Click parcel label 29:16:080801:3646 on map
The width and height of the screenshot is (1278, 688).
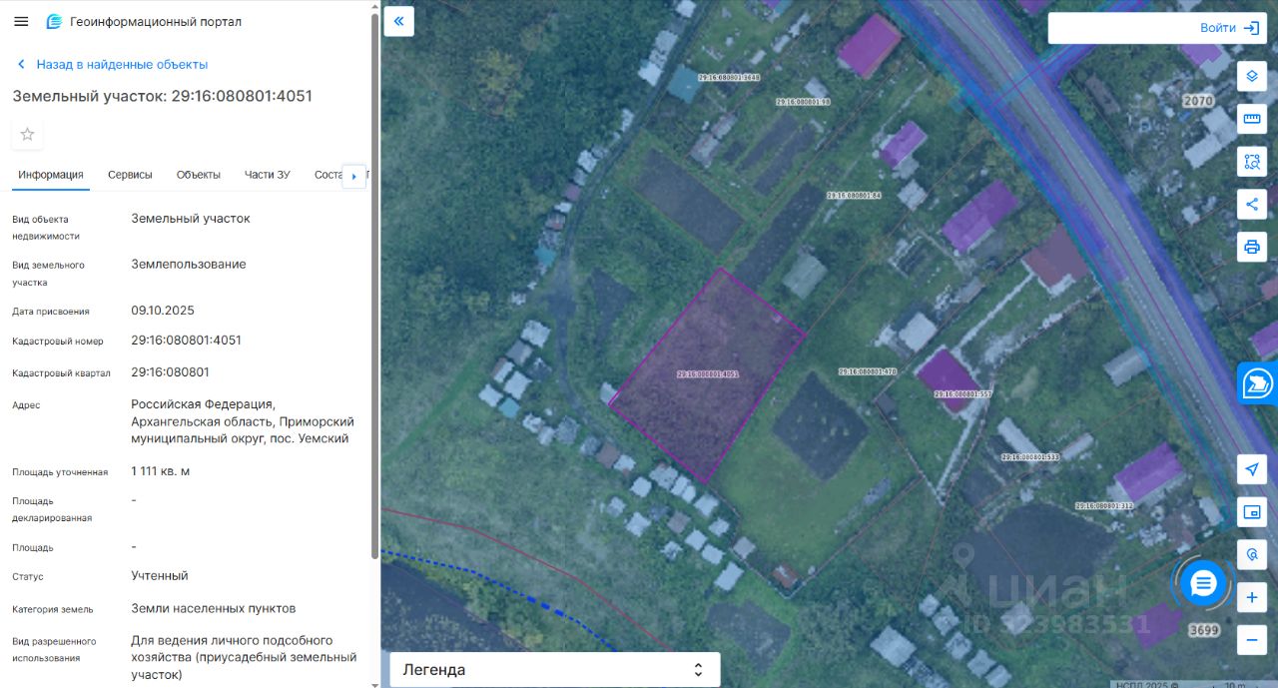(x=729, y=77)
